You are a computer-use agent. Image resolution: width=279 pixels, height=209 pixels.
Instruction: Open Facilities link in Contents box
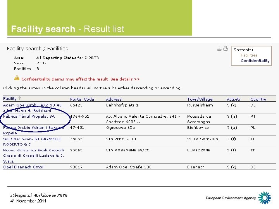[249, 55]
